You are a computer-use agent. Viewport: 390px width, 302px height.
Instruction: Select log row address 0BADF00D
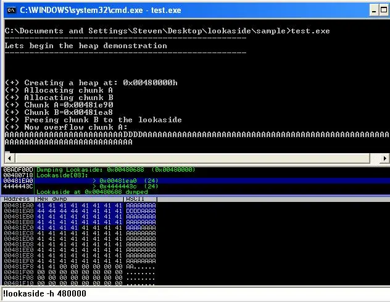pyautogui.click(x=18, y=170)
